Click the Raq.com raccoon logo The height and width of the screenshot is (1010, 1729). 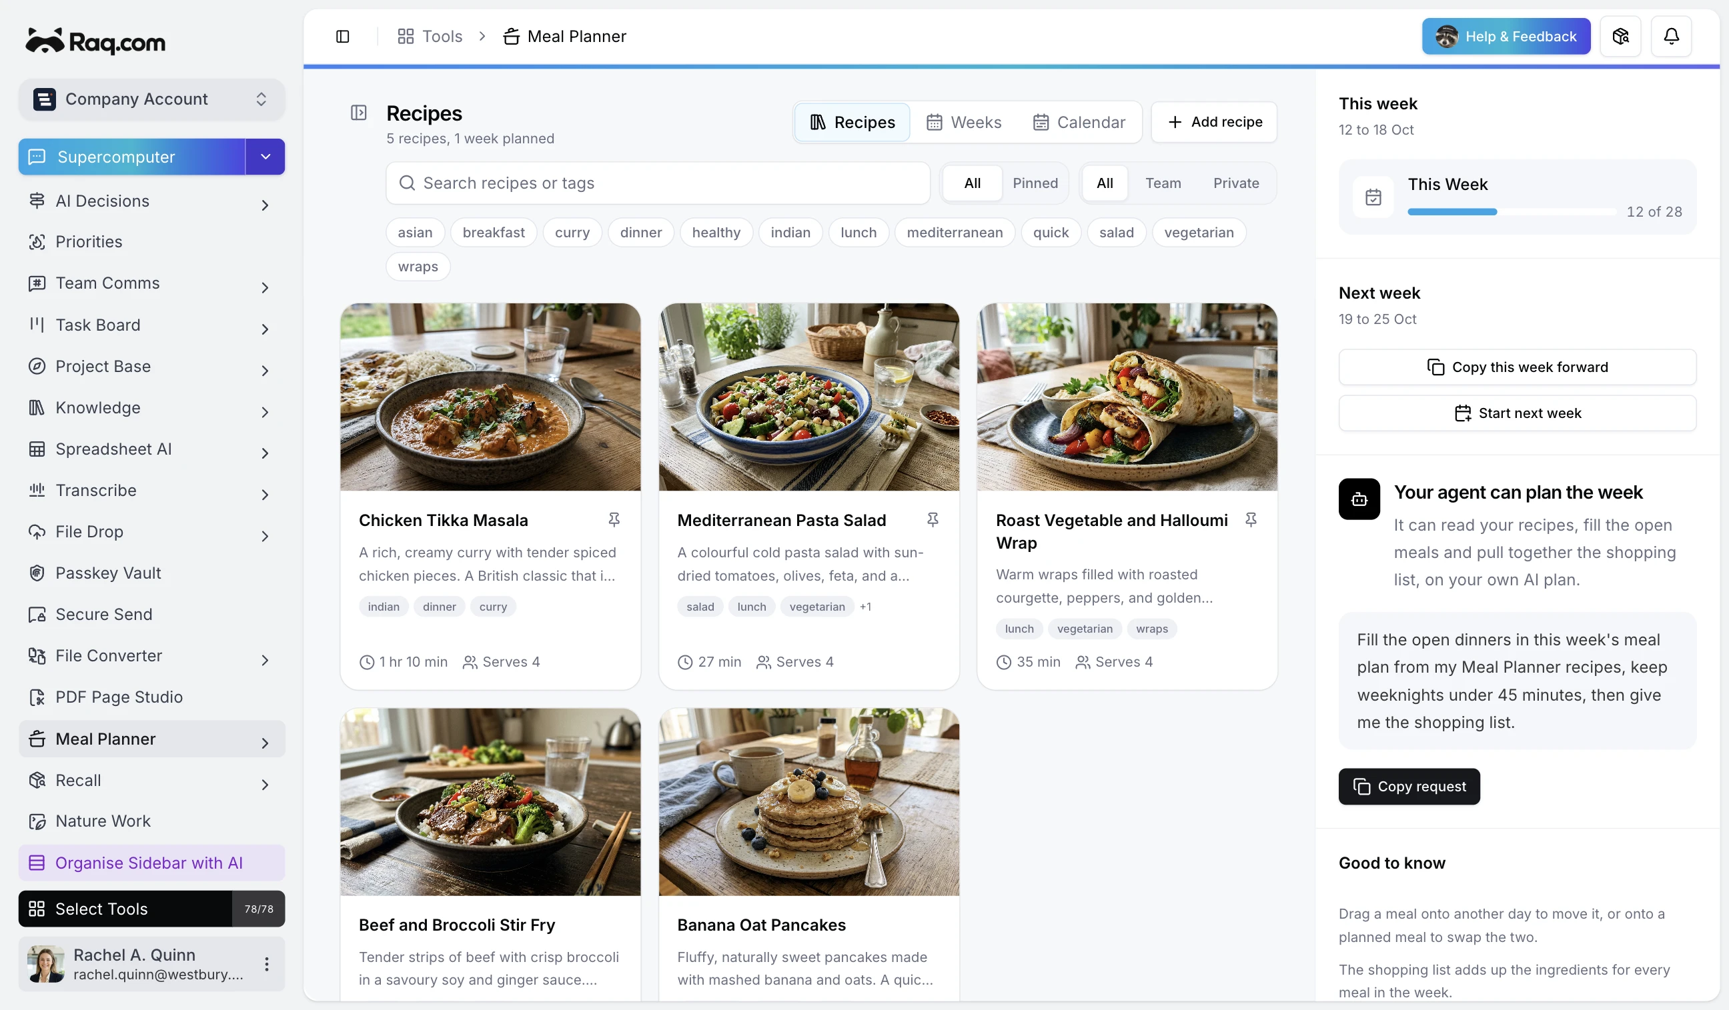[x=95, y=41]
